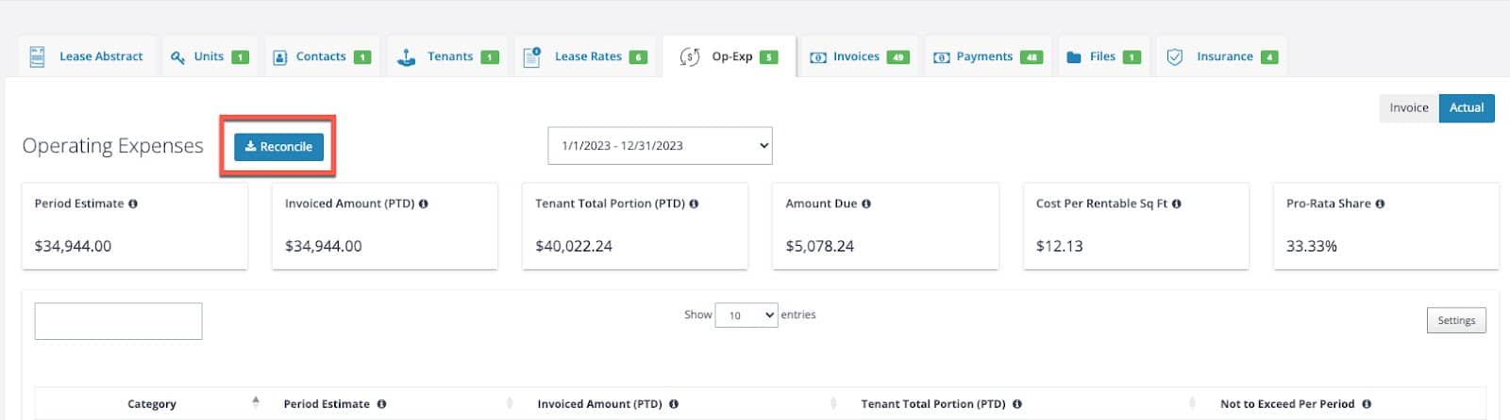
Task: Click Cost Per Rentable Sq Ft info icon
Action: coord(1177,203)
